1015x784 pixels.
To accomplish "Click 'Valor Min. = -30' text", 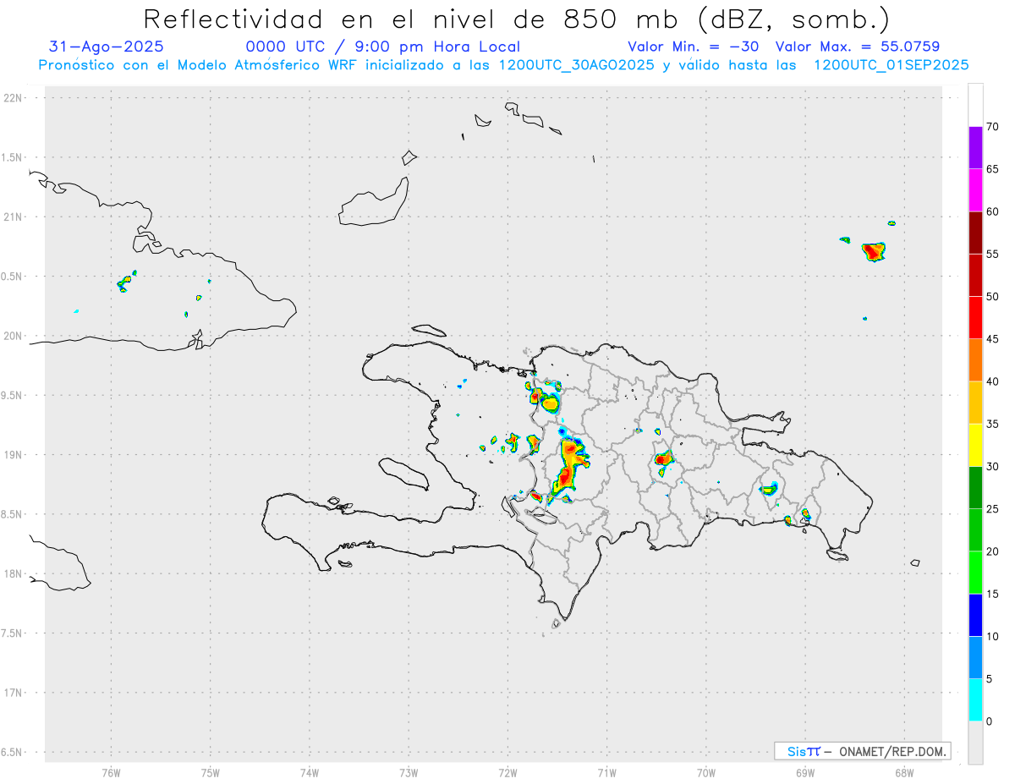I will click(x=694, y=47).
